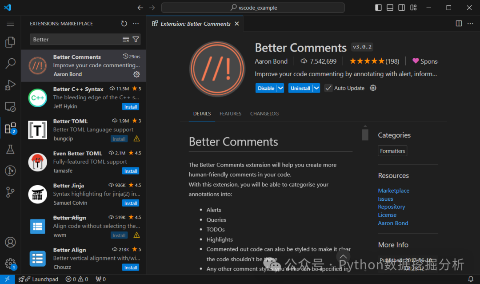Click the details pane scrollbar thumb
Viewport: 480px width, 284px height.
coord(365,134)
